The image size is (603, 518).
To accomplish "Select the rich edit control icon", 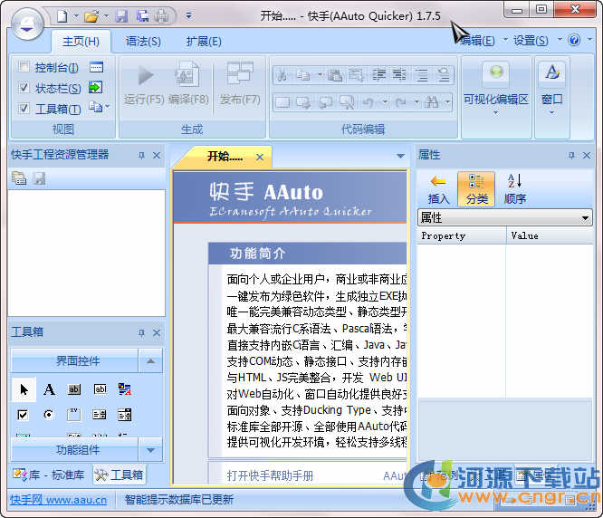I will coord(125,389).
